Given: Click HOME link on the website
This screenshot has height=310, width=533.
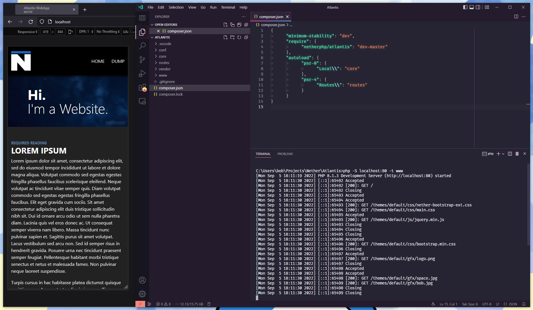Looking at the screenshot, I should tap(98, 61).
